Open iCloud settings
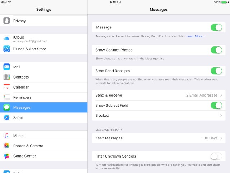 click(44, 39)
